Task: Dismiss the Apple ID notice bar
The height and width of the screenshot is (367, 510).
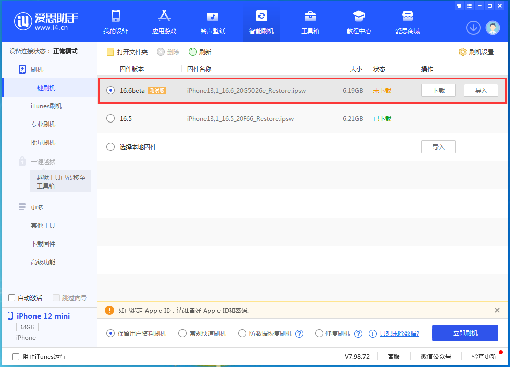Action: (497, 310)
